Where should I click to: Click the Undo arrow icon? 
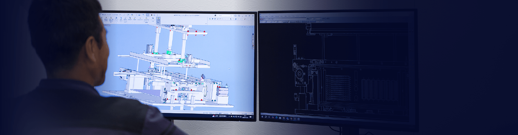(143, 15)
